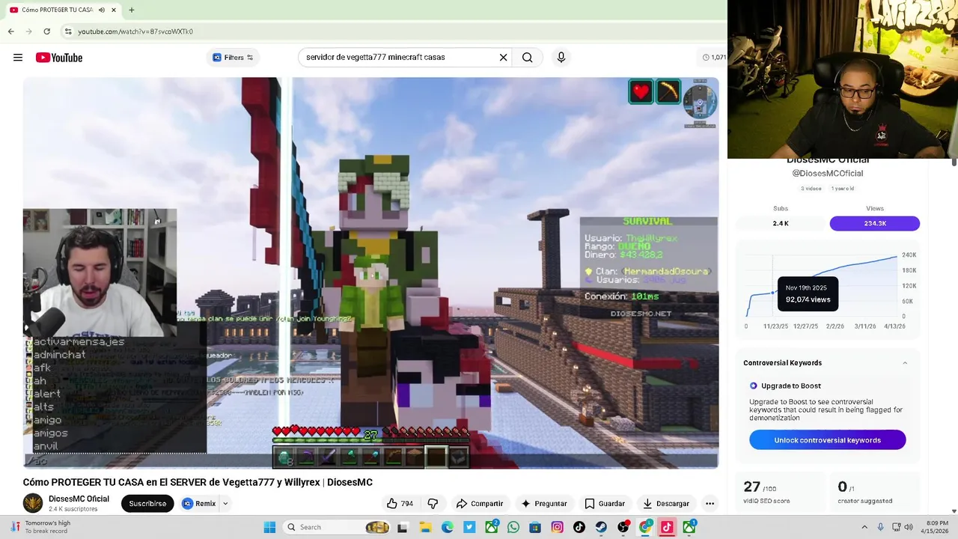Click the taskbar Search box
This screenshot has height=539, width=958.
[337, 527]
